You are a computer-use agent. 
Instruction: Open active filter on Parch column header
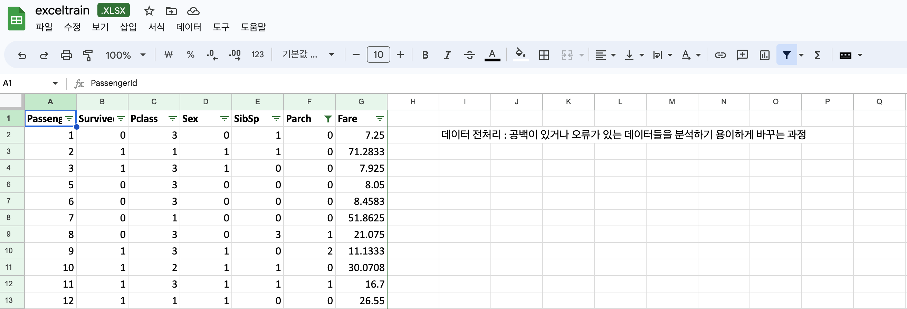(328, 119)
